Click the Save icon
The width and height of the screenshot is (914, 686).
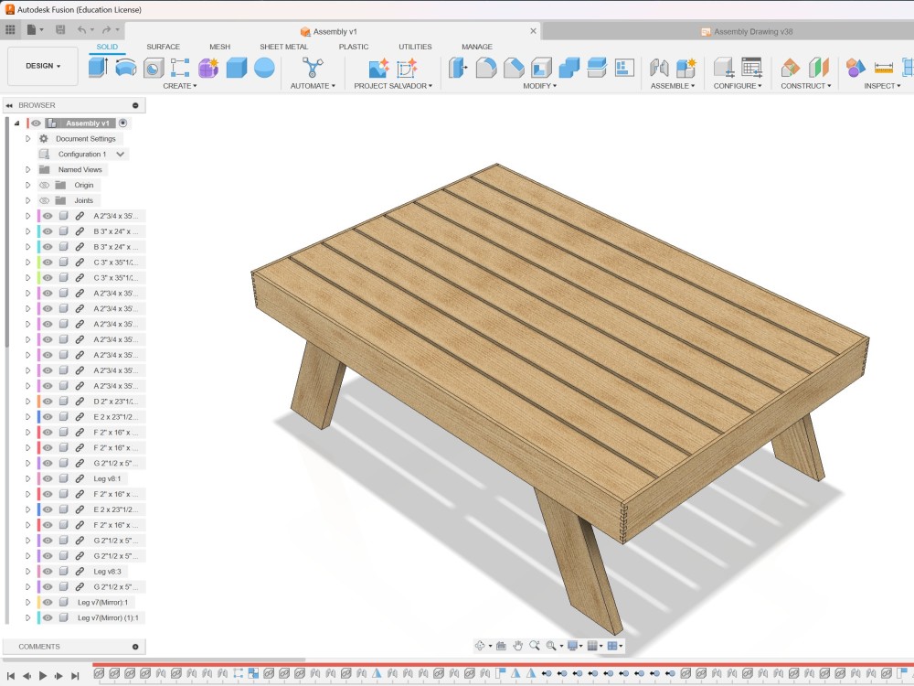click(60, 29)
